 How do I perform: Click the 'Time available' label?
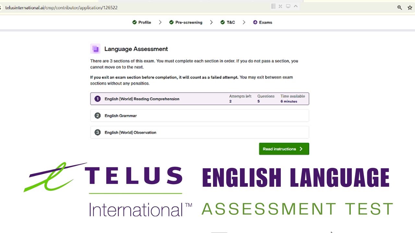293,96
